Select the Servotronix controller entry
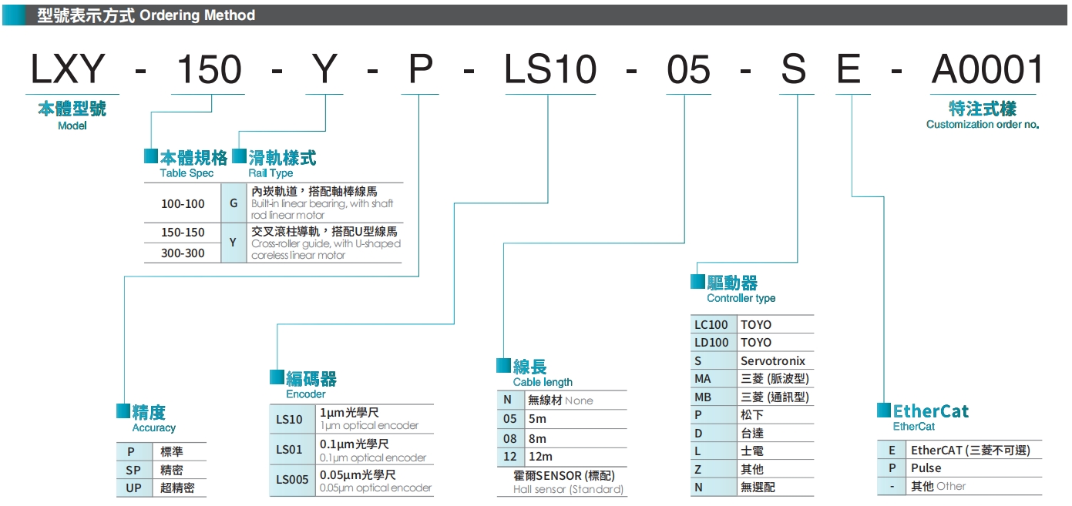This screenshot has width=1072, height=506. pyautogui.click(x=775, y=360)
